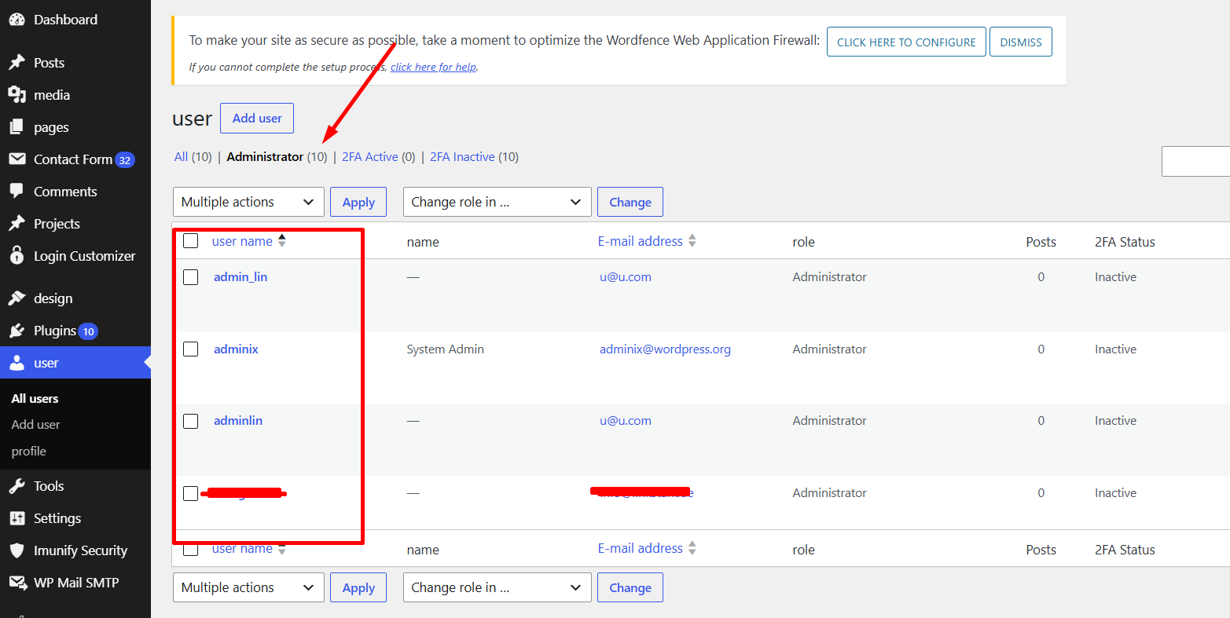The width and height of the screenshot is (1230, 618).
Task: Filter by Administrator (10)
Action: 277,157
